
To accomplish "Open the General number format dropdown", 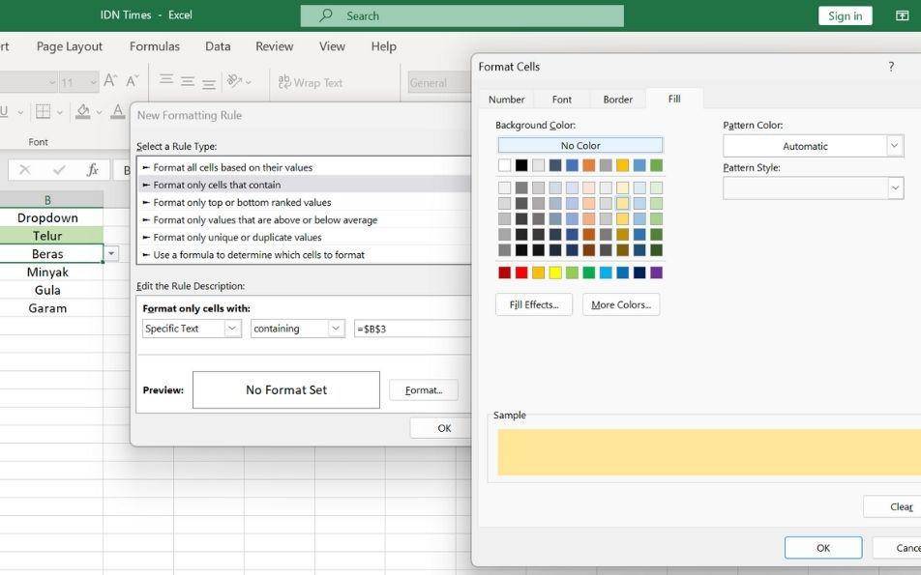I will [439, 83].
